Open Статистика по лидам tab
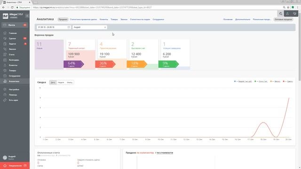 coord(140,19)
